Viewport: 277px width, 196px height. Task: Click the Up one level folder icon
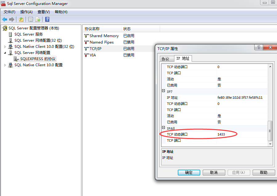(x=21, y=19)
